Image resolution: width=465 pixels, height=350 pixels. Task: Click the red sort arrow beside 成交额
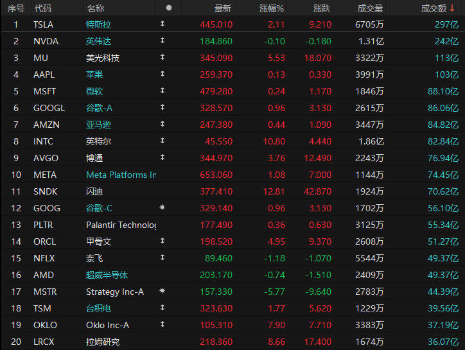coord(452,8)
